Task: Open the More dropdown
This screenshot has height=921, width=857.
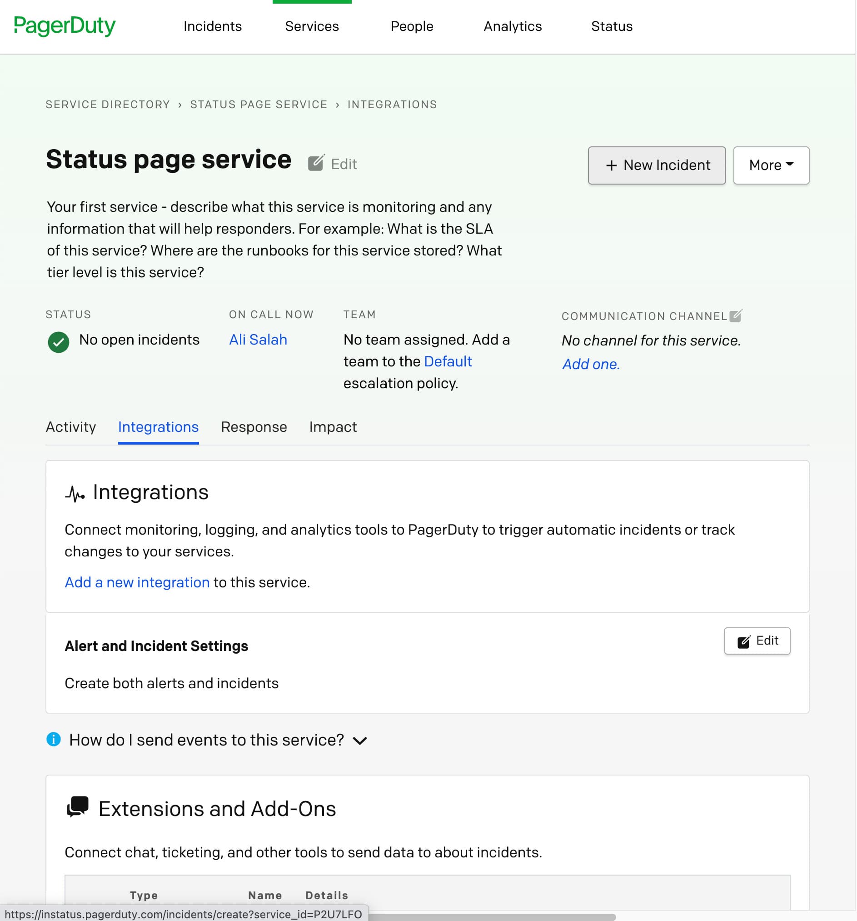Action: 771,165
